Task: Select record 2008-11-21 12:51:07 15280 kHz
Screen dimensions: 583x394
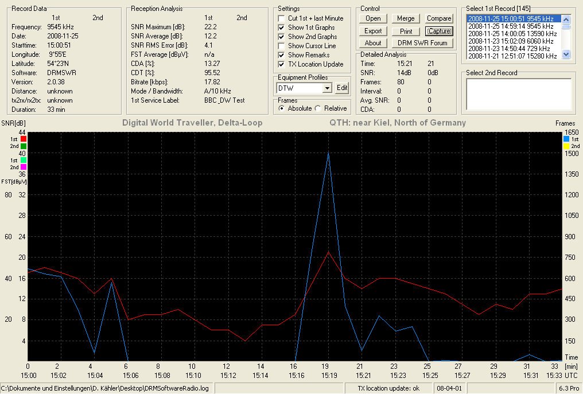Action: coord(514,56)
